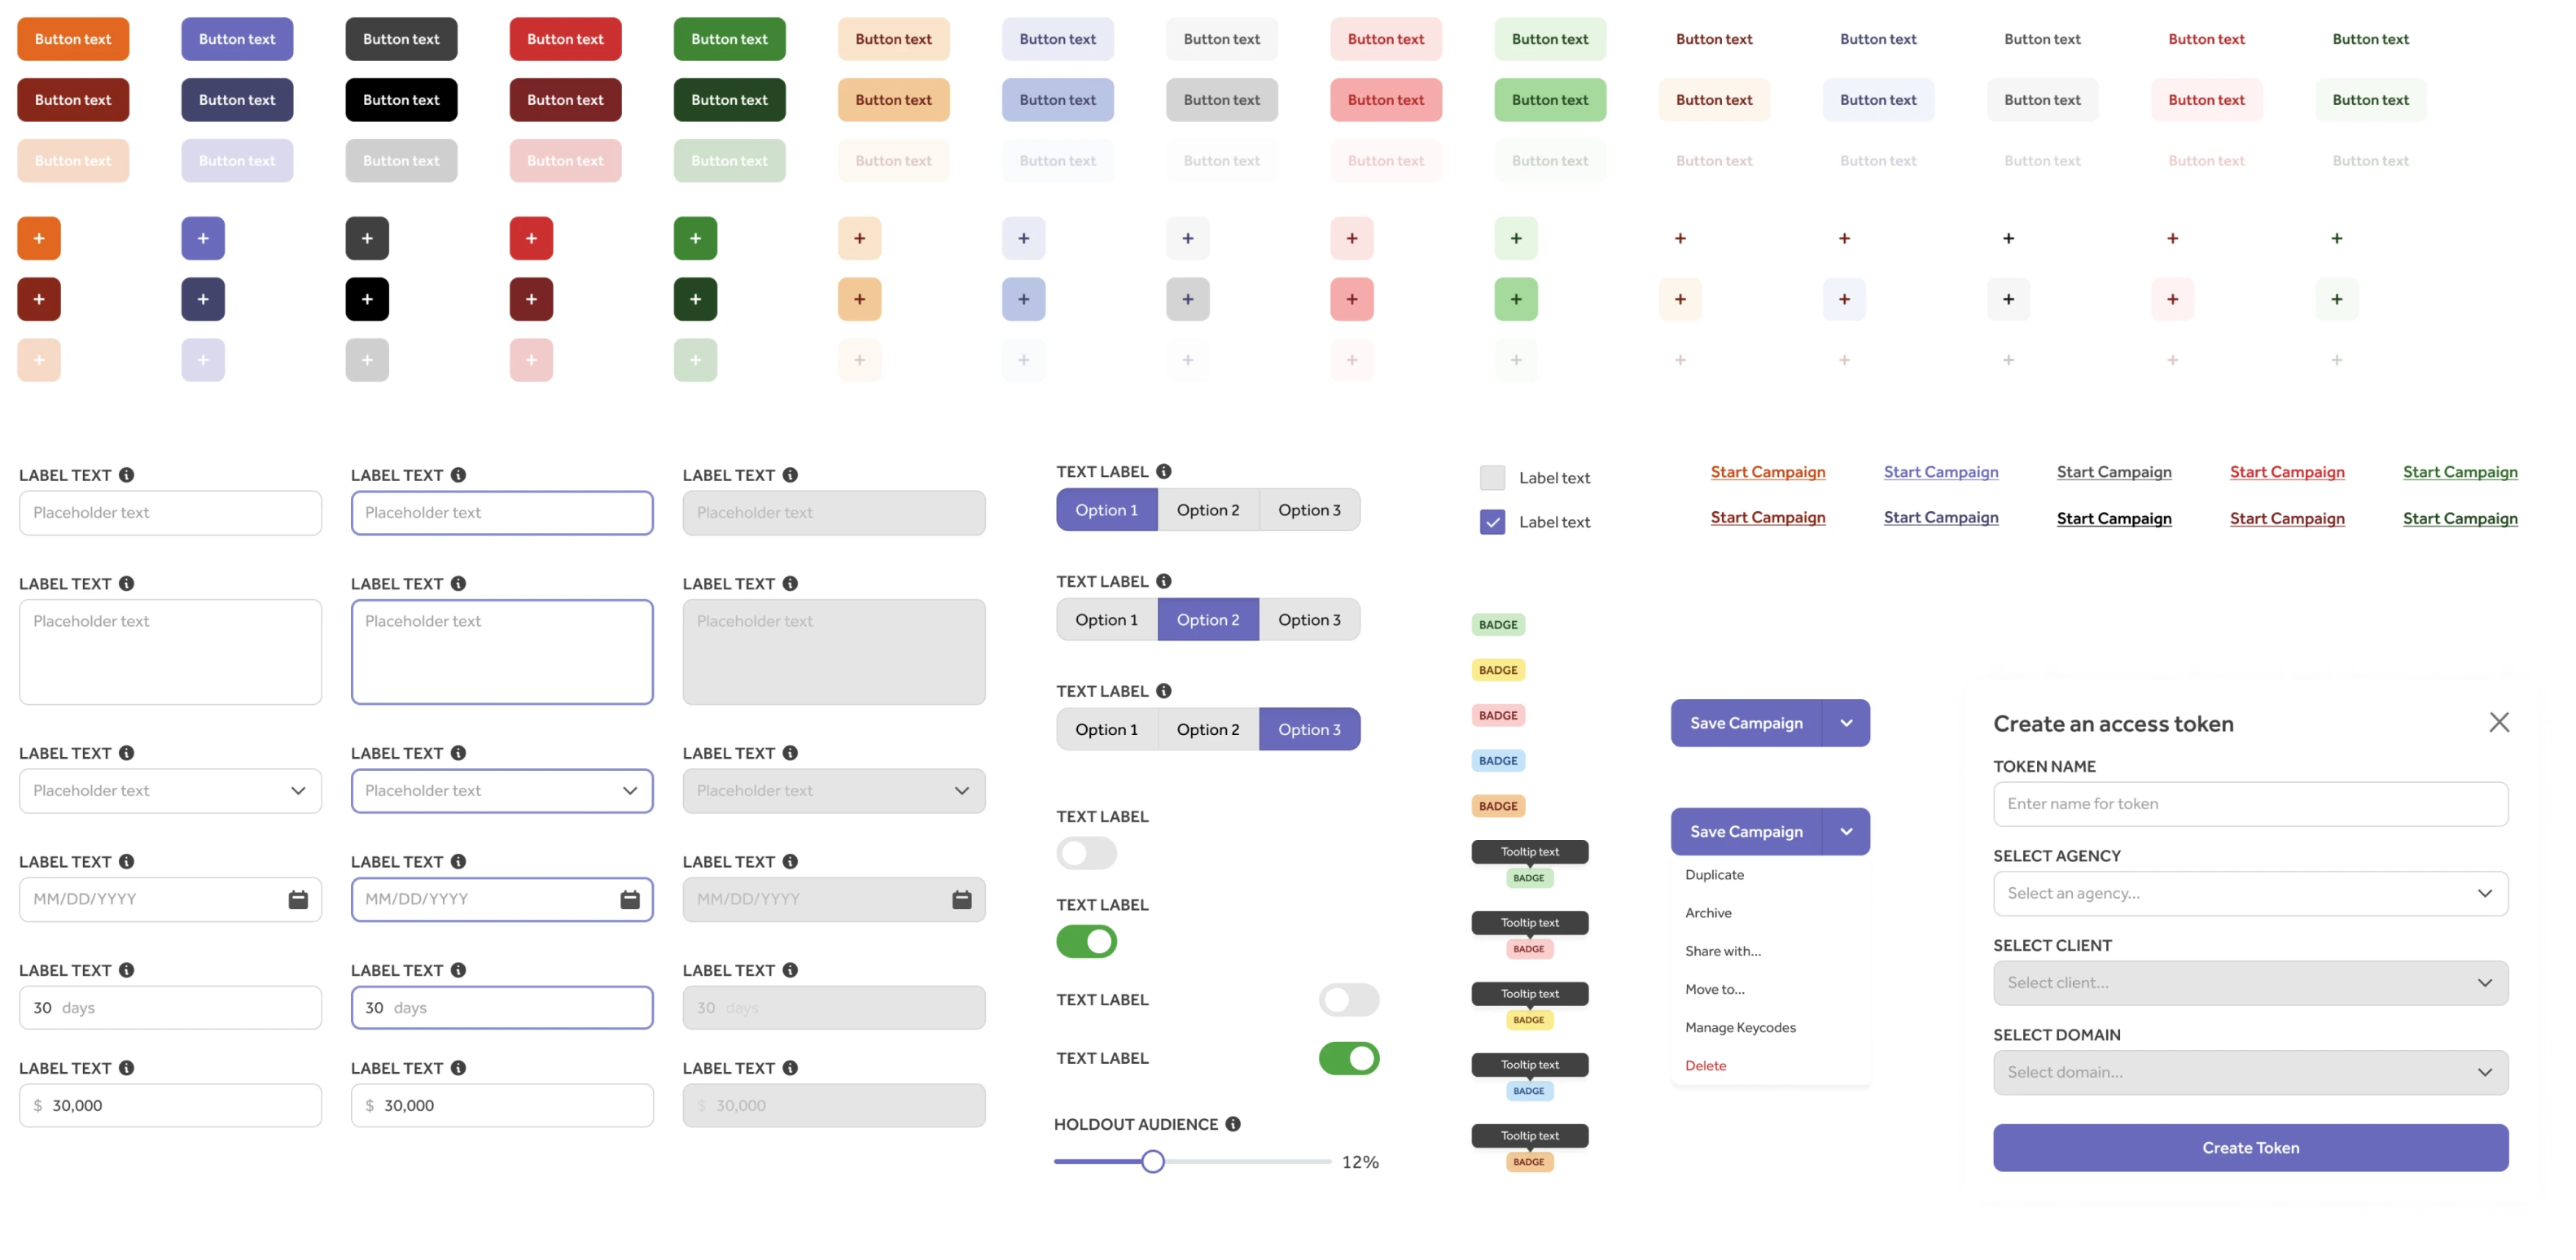This screenshot has width=2576, height=1260.
Task: Uncheck the checked Label text checkbox
Action: point(1492,522)
